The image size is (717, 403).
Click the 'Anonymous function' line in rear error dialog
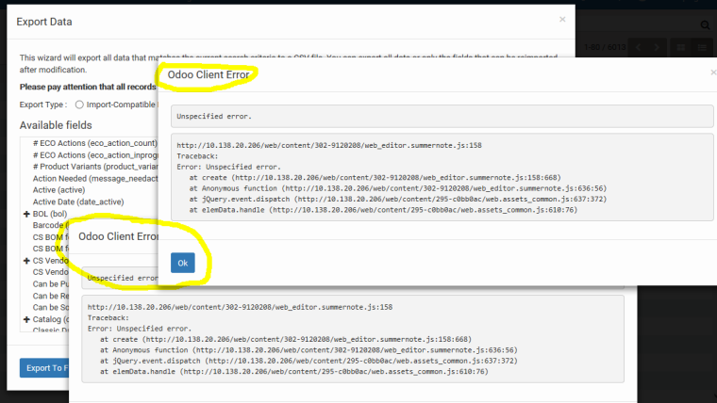pos(308,350)
